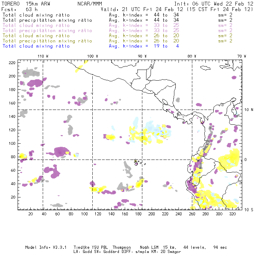Click the pink 'Total cloud mixing ratio' legend line
This screenshot has width=255, height=255.
coord(36,25)
